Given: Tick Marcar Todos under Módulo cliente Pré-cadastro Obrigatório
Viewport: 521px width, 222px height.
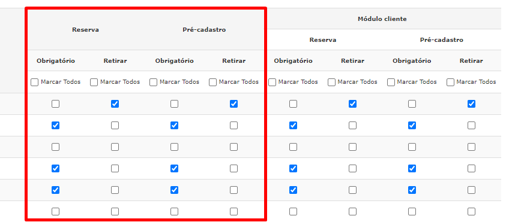Looking at the screenshot, I should (x=391, y=82).
